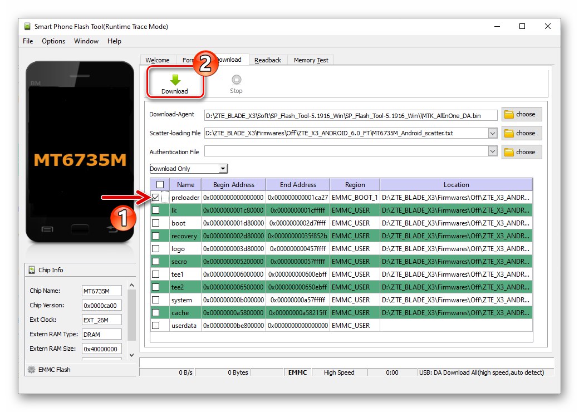Click the Extern RAM Size field 0x40000000
Screen dimensions: 579x412
point(101,349)
